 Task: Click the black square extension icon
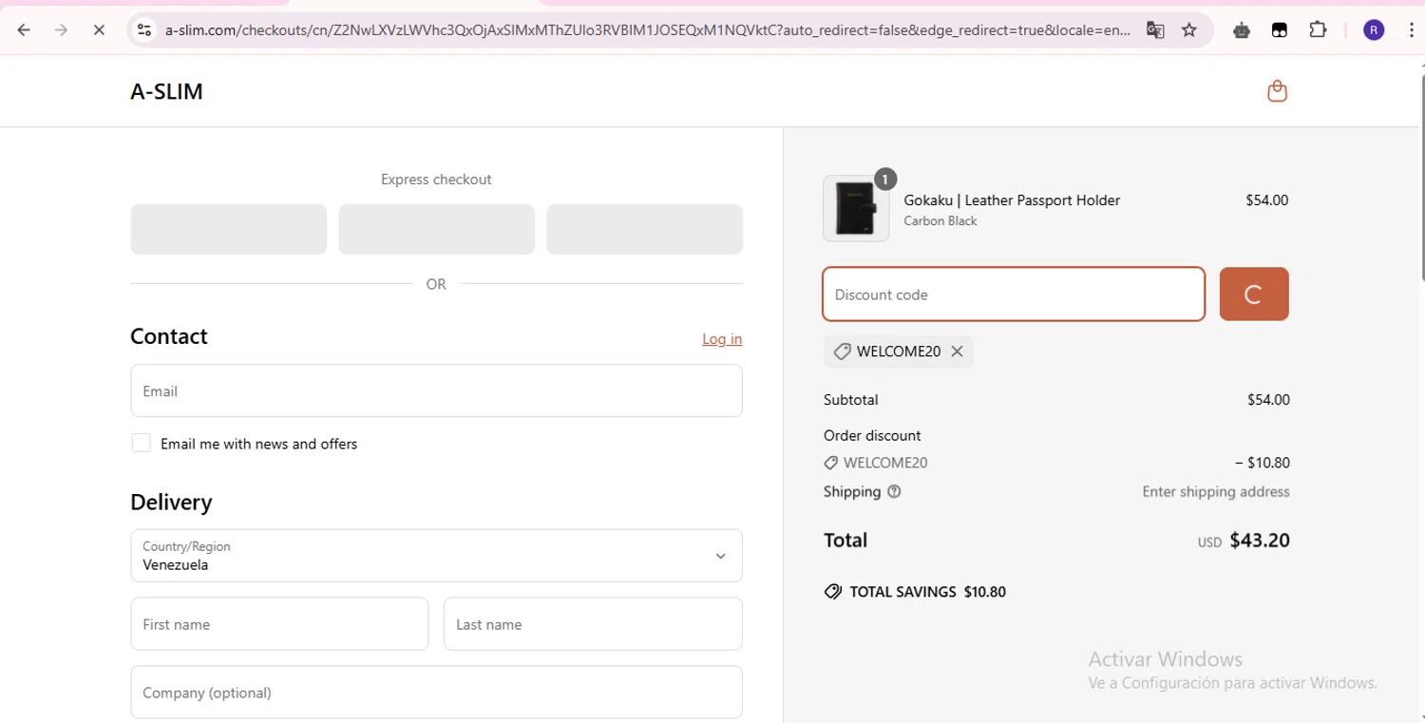tap(1280, 30)
